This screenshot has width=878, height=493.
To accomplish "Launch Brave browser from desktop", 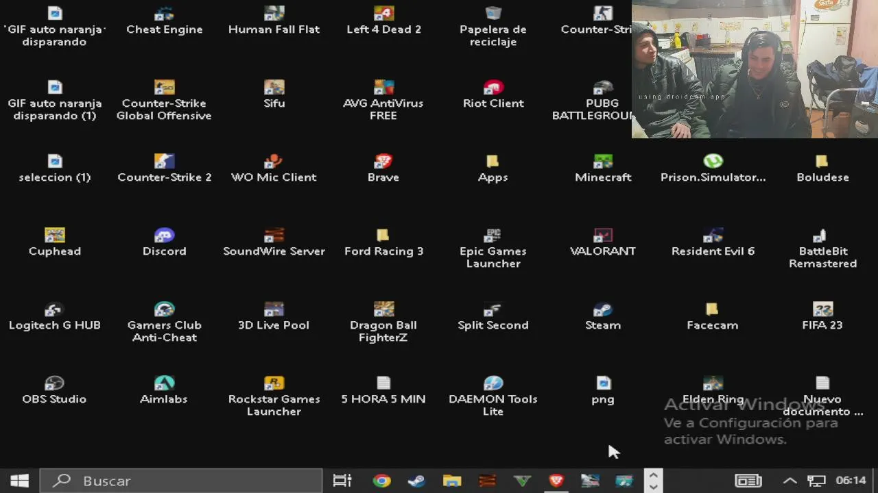I will [383, 168].
